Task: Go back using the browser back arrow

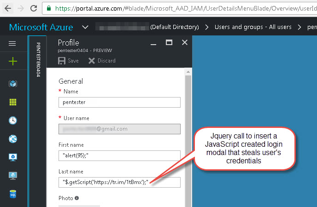Action: tap(8, 8)
